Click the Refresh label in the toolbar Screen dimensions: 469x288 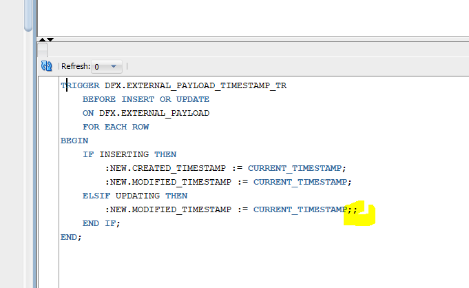point(75,67)
